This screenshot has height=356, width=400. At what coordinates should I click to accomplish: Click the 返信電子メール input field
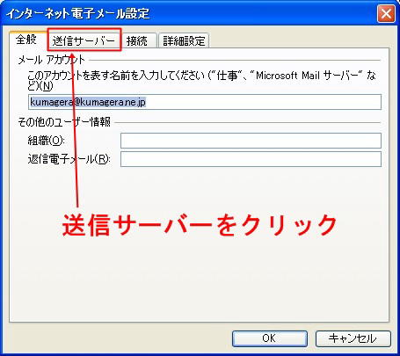(x=251, y=159)
